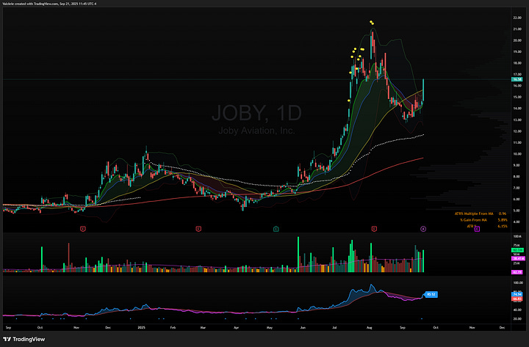The image size is (529, 347).
Task: Click the red earnings marker near November 2024
Action: (82, 229)
